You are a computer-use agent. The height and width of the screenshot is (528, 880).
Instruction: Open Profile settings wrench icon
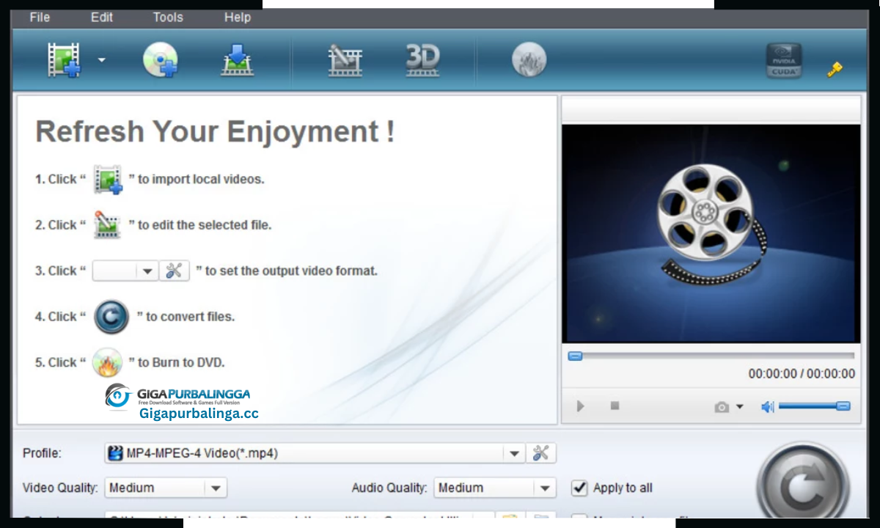click(x=540, y=453)
